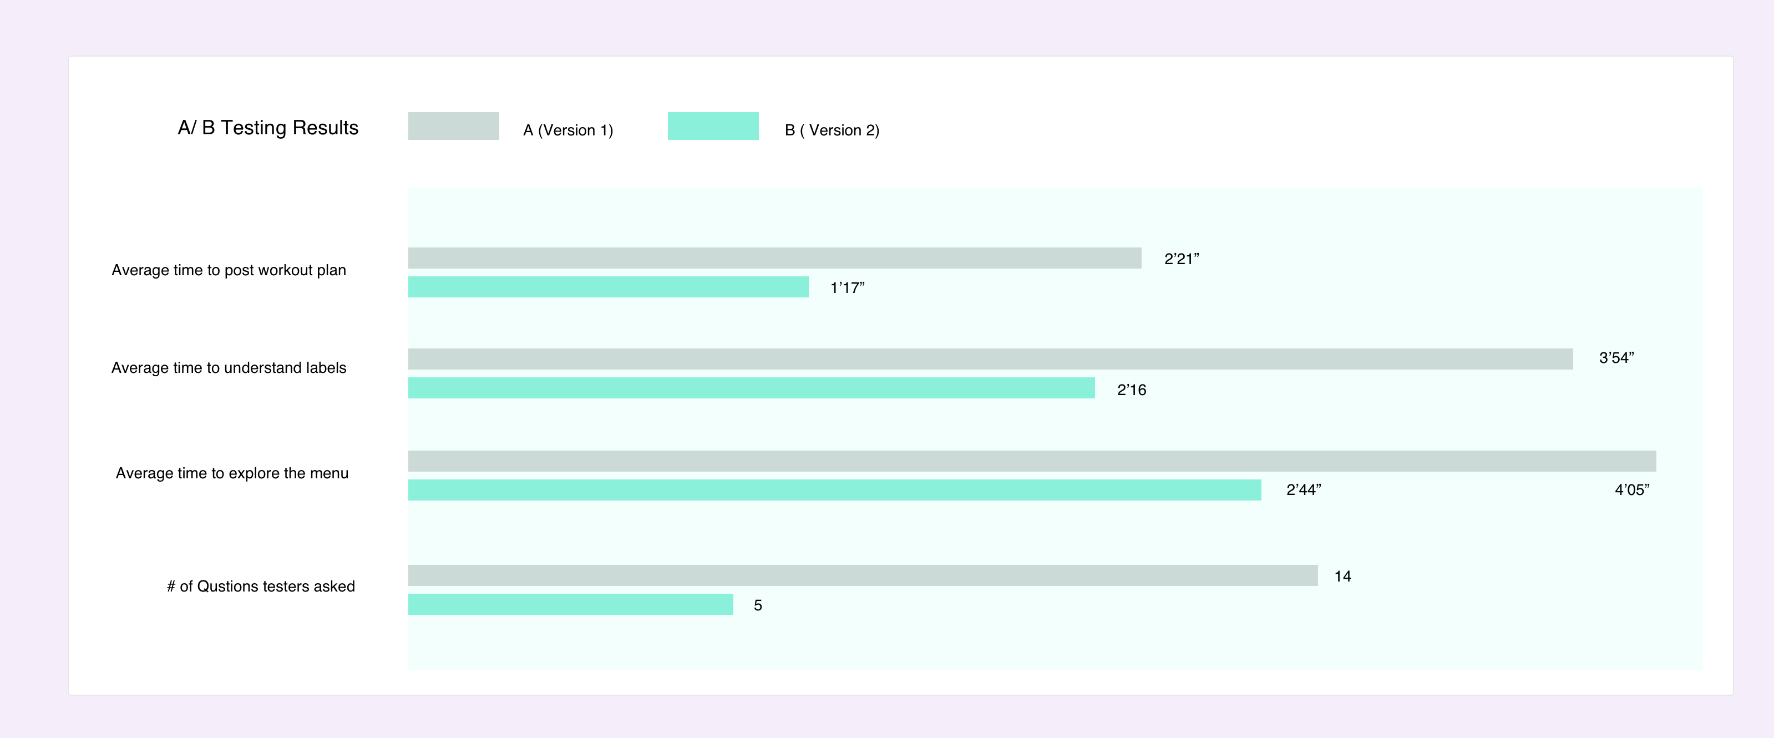The image size is (1774, 738).
Task: Click the teal bar for understanding labels
Action: (751, 388)
